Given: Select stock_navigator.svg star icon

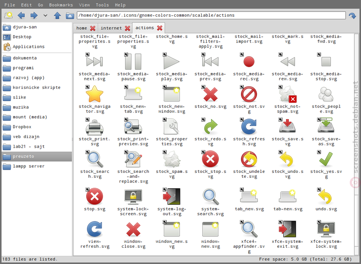Looking at the screenshot, I should click(94, 94).
